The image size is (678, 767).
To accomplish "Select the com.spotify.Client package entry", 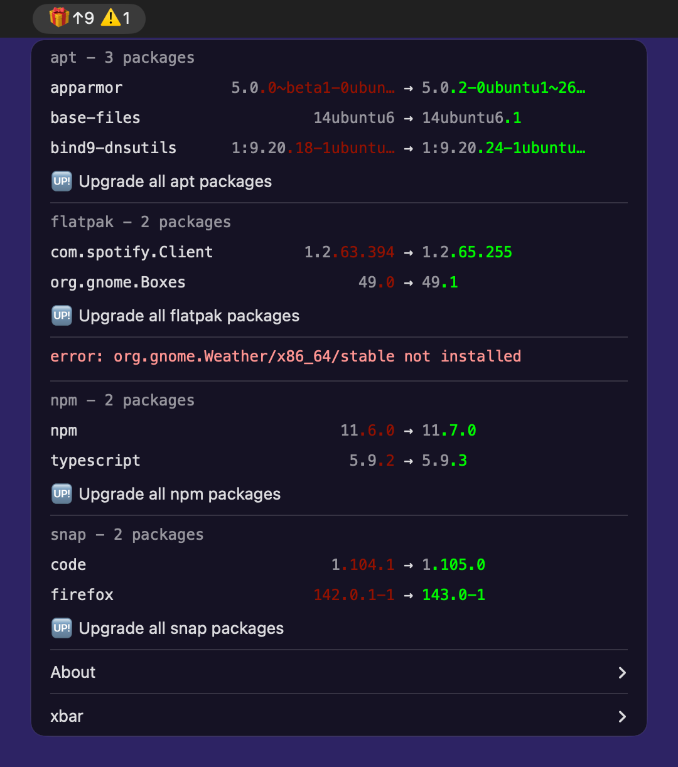I will [339, 252].
